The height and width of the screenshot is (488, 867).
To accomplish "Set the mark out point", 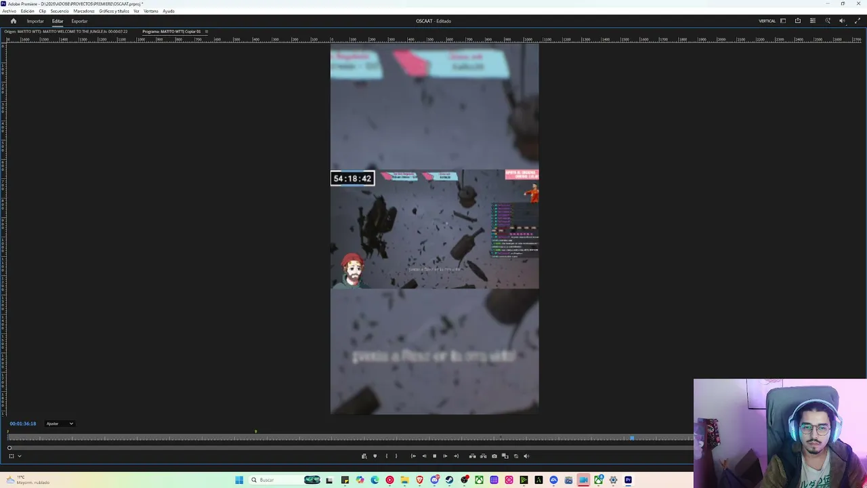I will tap(396, 456).
